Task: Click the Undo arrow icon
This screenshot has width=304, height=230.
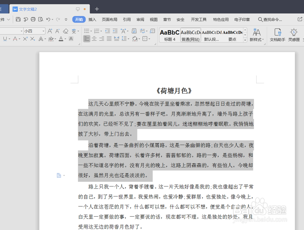Action: tap(48, 19)
